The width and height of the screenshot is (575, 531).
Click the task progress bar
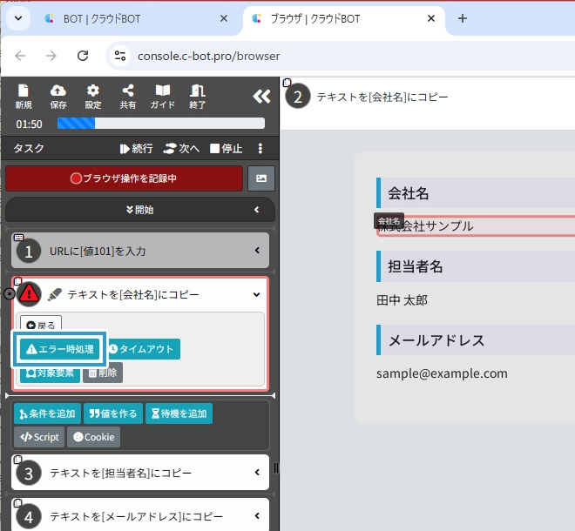160,124
